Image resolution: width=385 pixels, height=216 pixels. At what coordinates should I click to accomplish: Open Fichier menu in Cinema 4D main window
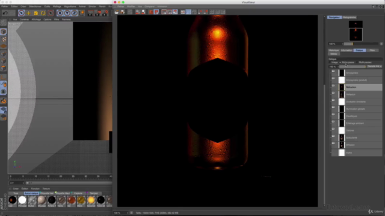tap(5, 7)
